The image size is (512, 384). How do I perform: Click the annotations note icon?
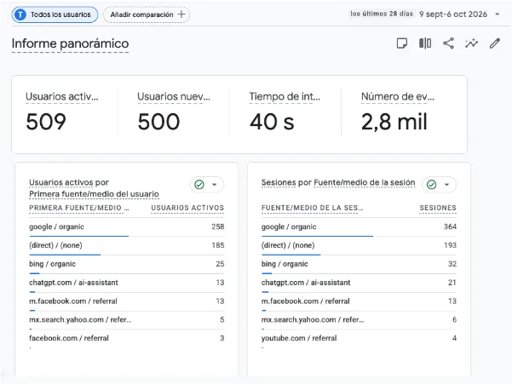(401, 43)
